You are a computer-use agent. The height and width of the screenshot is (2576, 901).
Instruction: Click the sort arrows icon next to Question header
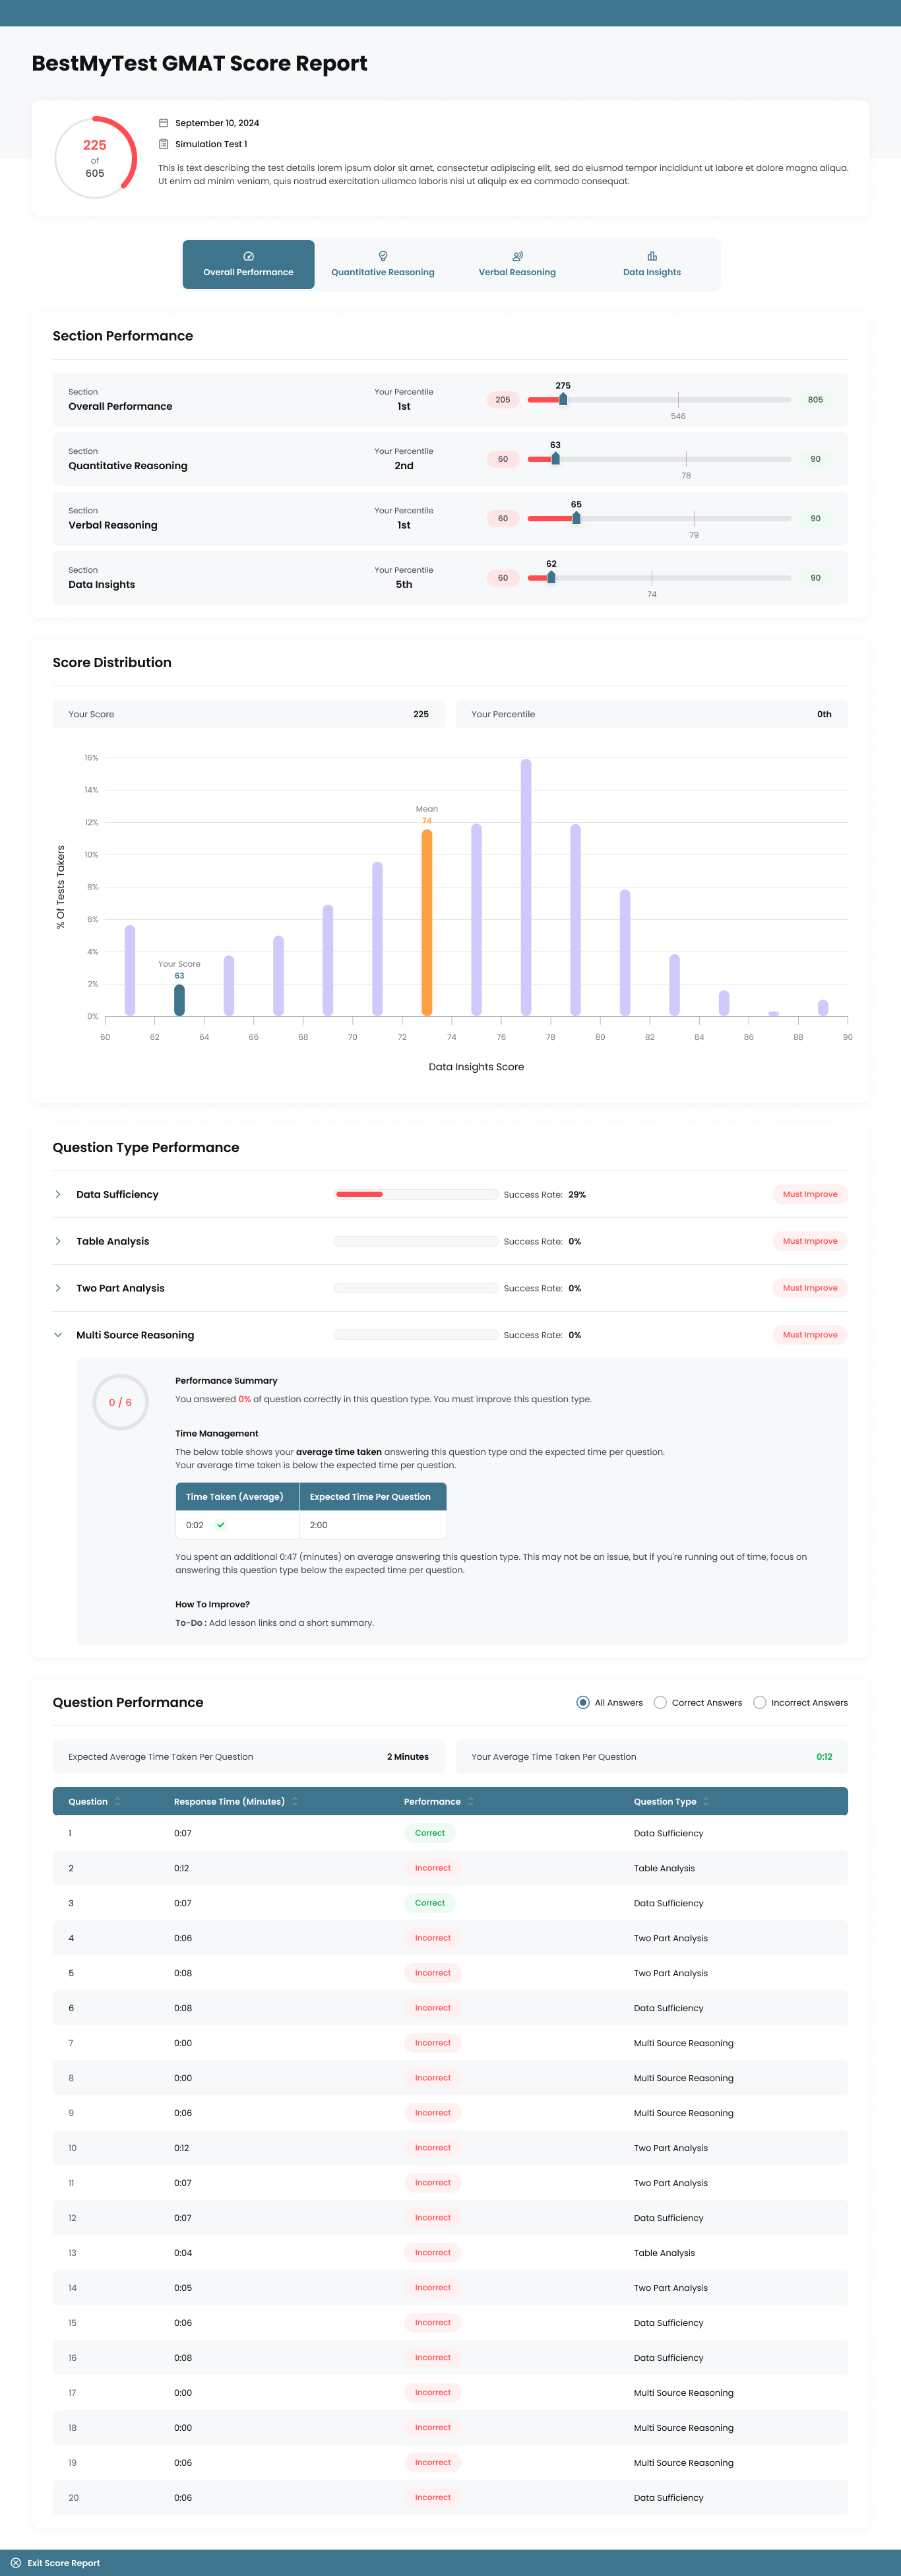pyautogui.click(x=117, y=1801)
